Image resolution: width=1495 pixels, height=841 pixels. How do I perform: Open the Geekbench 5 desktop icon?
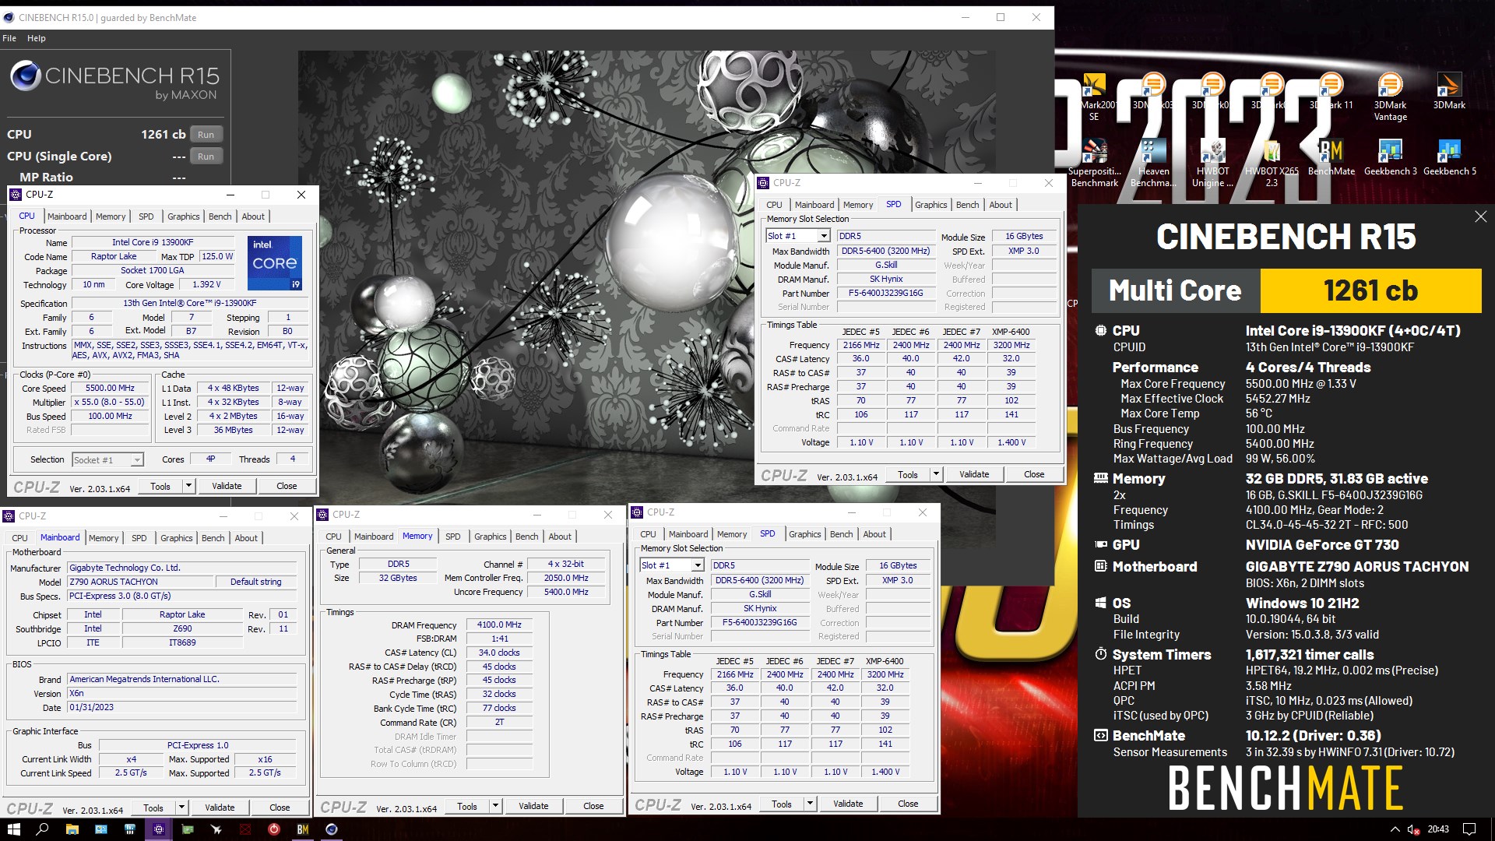pyautogui.click(x=1449, y=157)
